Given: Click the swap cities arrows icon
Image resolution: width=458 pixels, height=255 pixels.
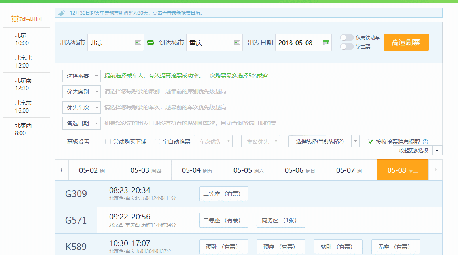Looking at the screenshot, I should (150, 43).
